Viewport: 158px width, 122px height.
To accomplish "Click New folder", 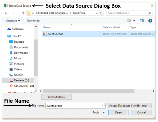I will coord(34,21).
